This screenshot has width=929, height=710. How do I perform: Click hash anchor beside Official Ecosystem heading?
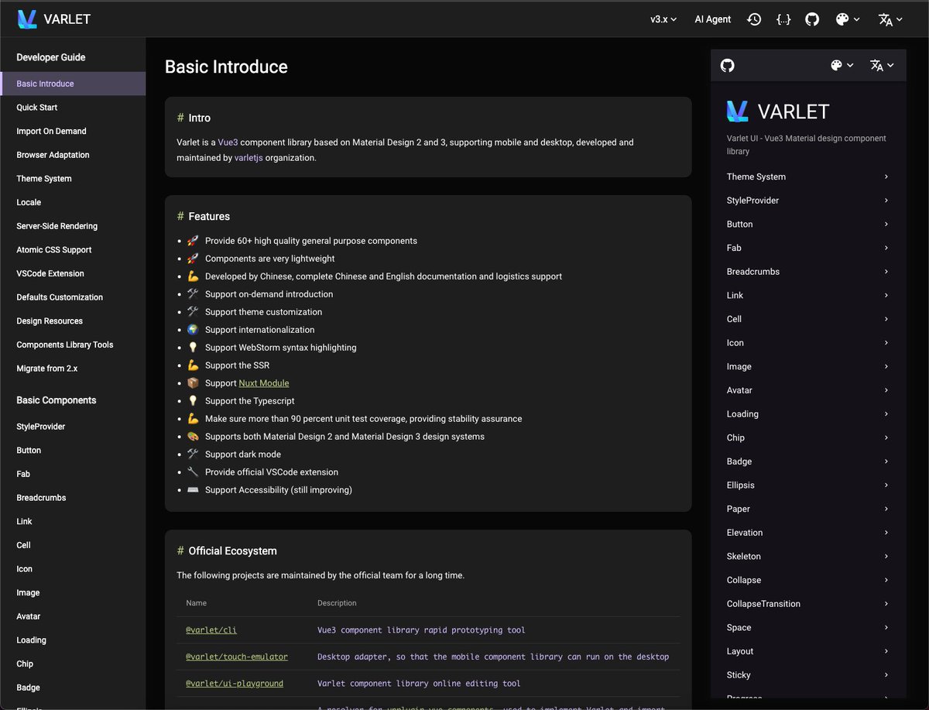coord(180,551)
